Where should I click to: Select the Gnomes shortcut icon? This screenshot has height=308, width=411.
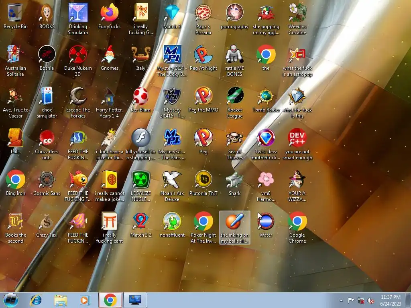tap(109, 54)
